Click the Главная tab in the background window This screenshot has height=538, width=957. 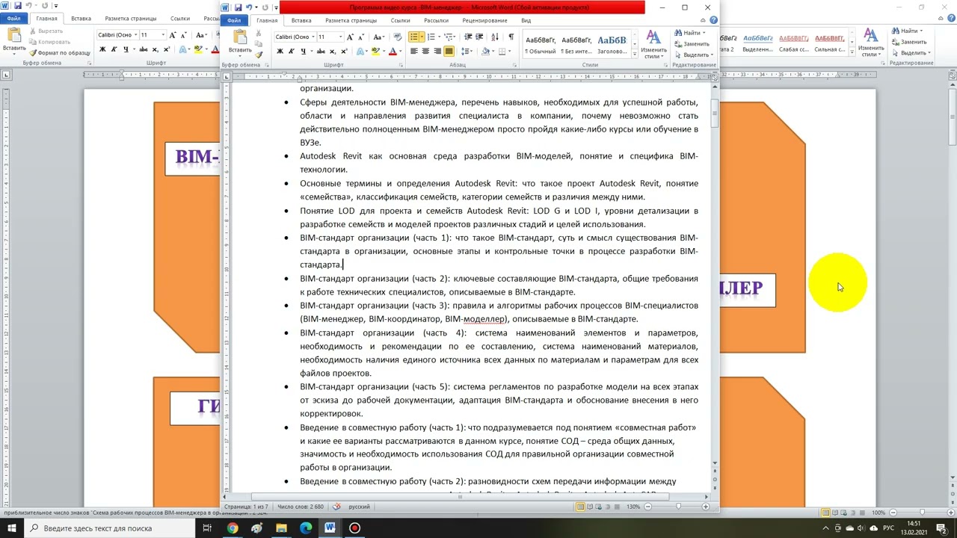click(x=46, y=19)
